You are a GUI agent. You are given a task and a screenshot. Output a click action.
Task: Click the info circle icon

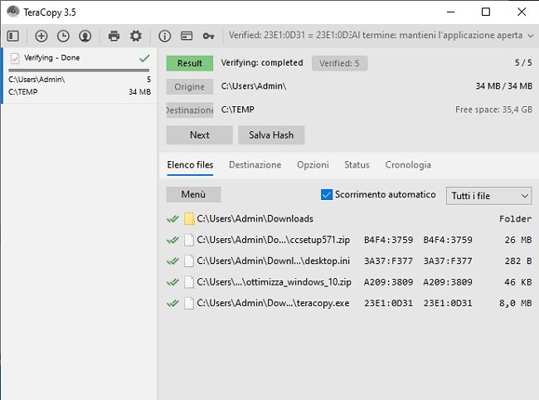(165, 37)
